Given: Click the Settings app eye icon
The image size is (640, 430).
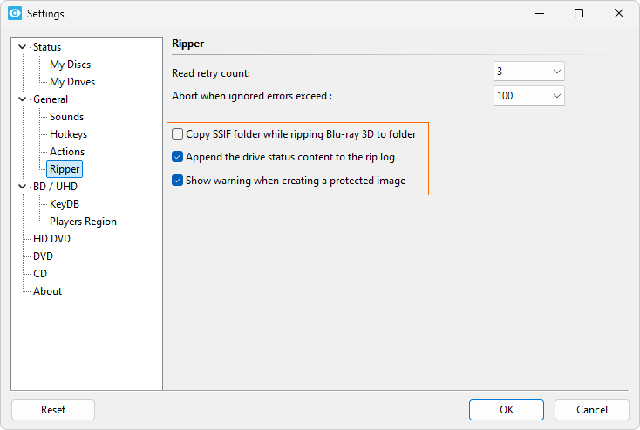Looking at the screenshot, I should tap(14, 14).
